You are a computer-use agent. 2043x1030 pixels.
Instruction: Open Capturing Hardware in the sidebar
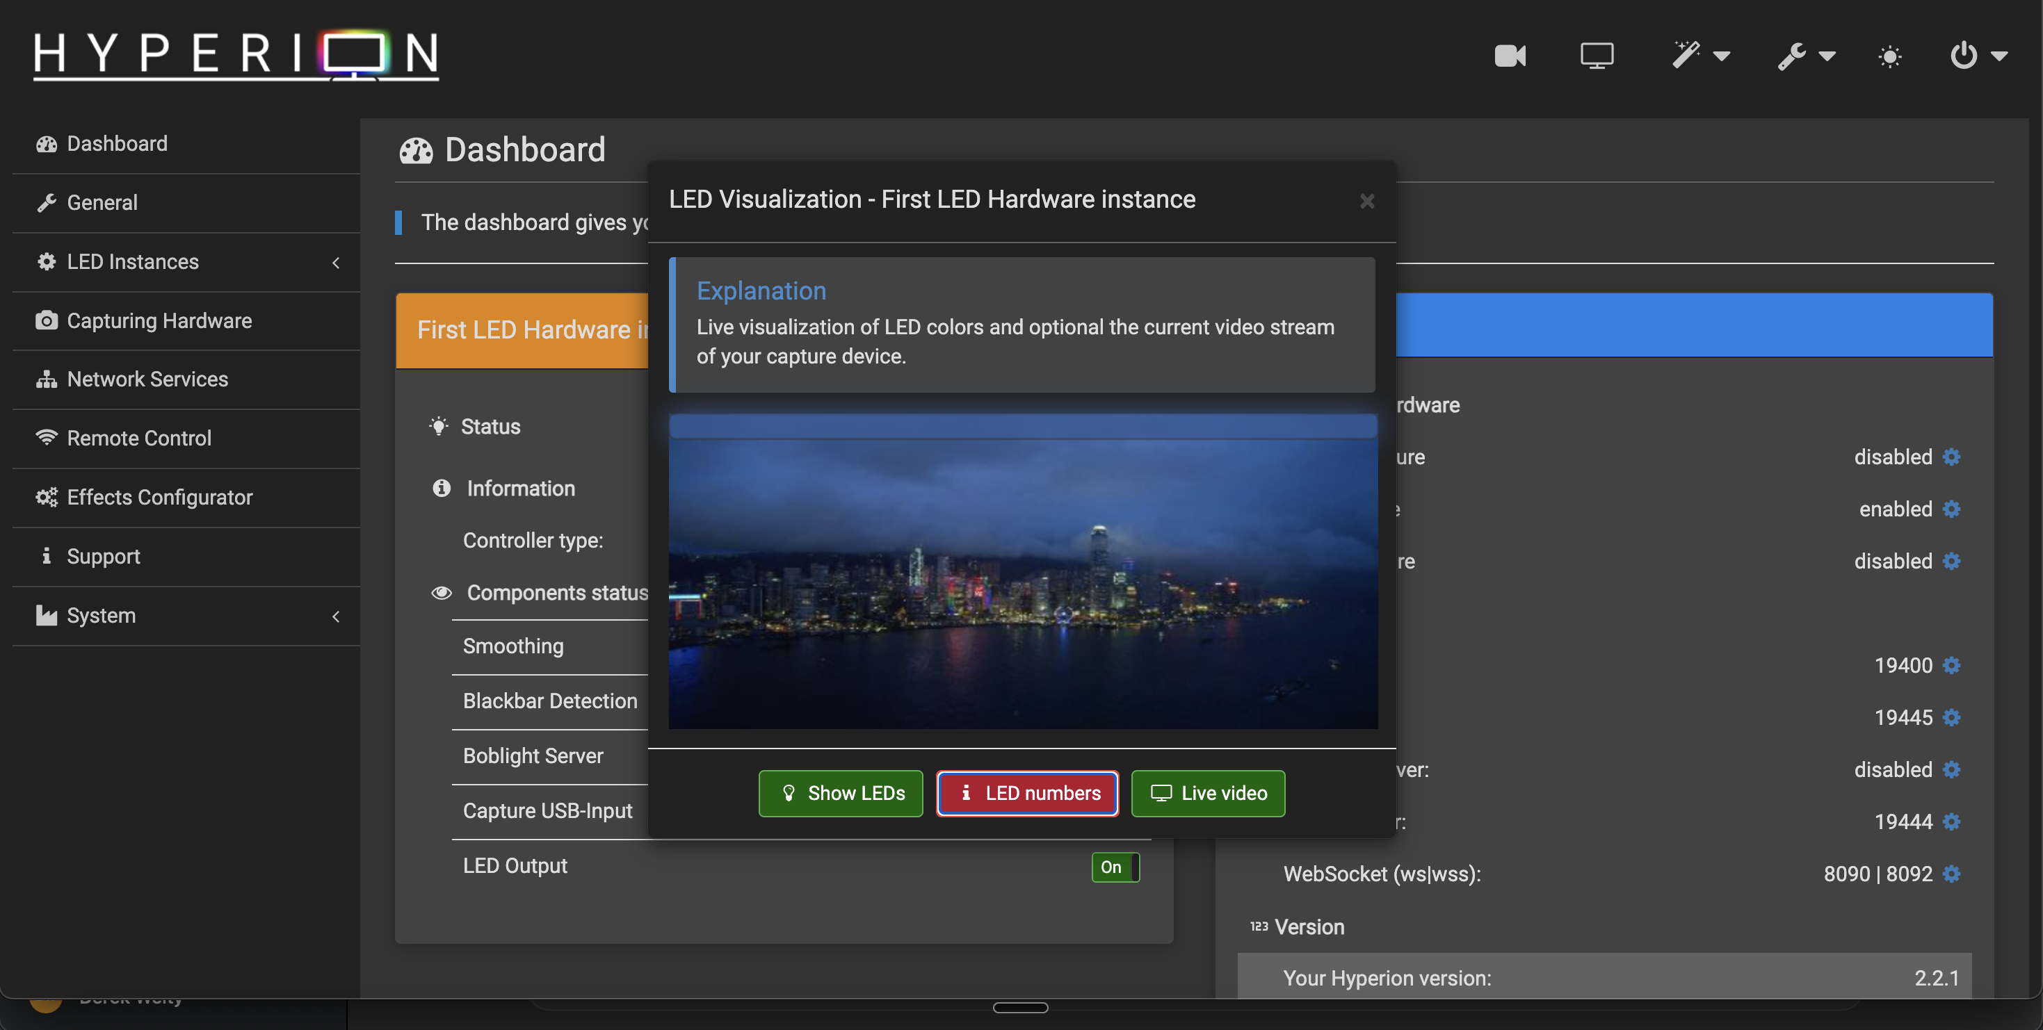click(186, 320)
